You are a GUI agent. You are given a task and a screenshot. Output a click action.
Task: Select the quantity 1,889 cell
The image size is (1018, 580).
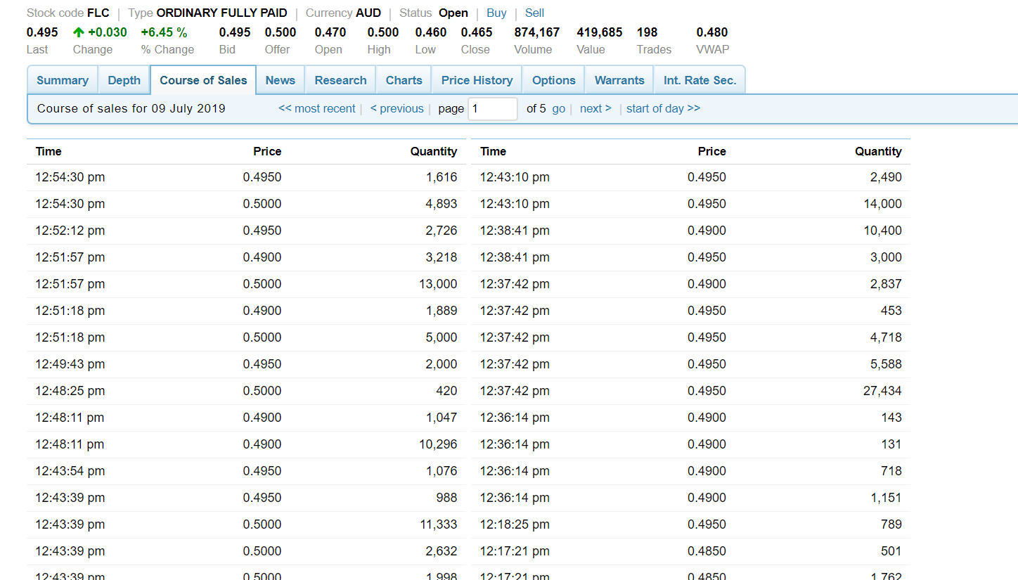[x=442, y=311]
